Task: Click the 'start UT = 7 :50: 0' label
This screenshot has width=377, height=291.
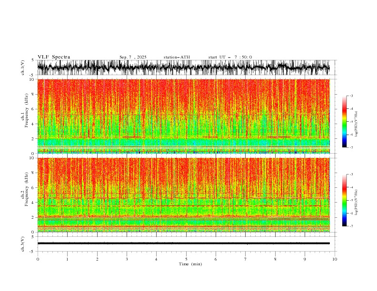Action: click(230, 57)
